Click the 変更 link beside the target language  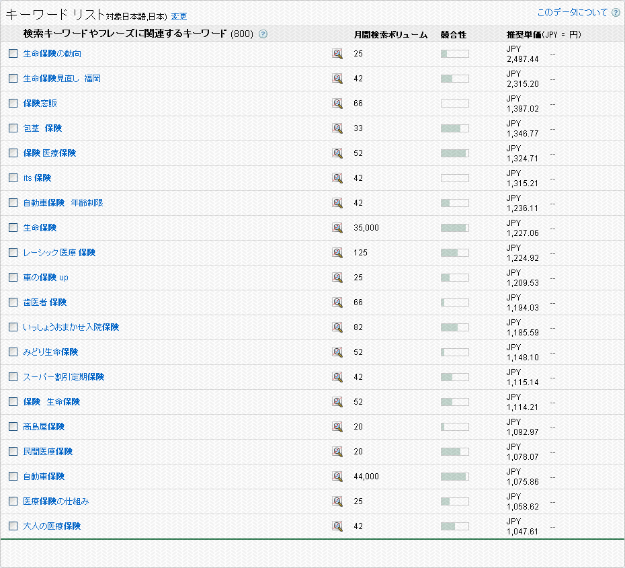click(x=179, y=17)
